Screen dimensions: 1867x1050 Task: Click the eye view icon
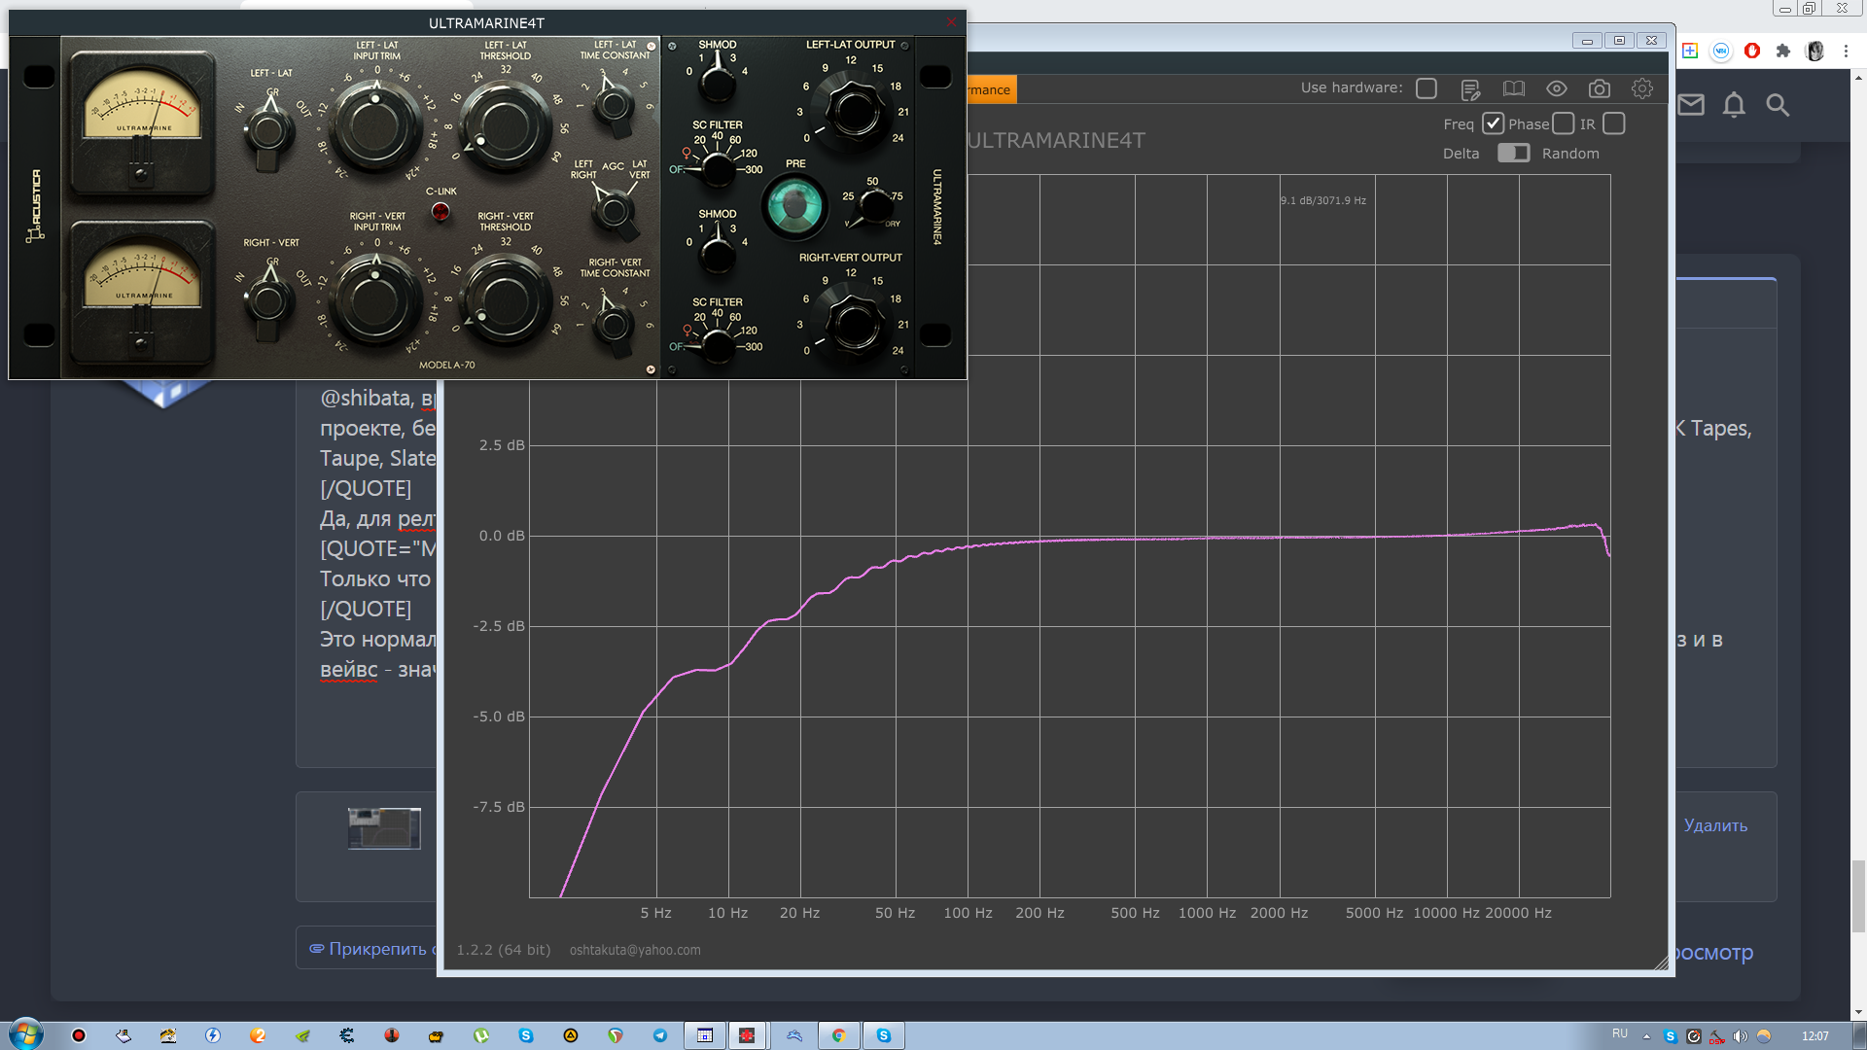(1556, 89)
